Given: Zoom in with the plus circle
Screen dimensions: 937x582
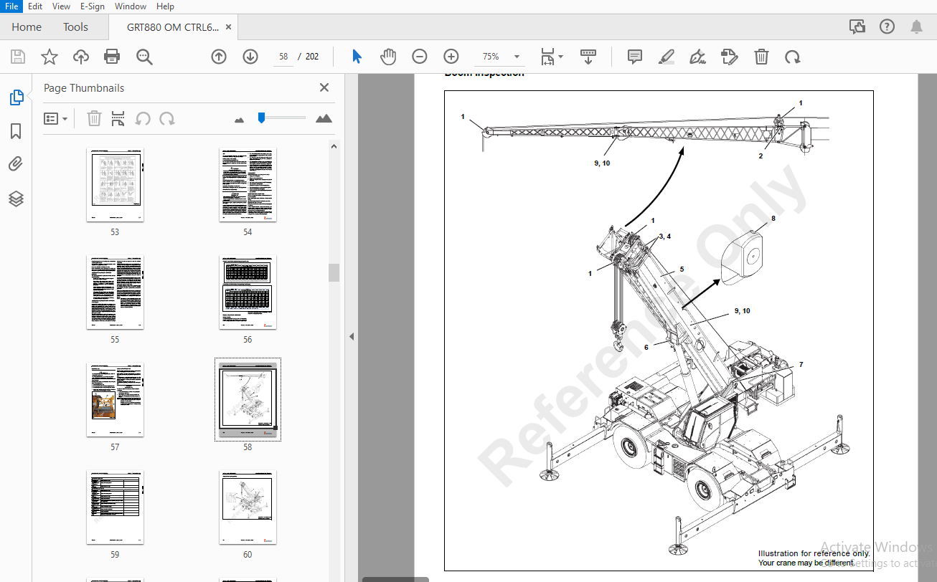Looking at the screenshot, I should coord(451,57).
